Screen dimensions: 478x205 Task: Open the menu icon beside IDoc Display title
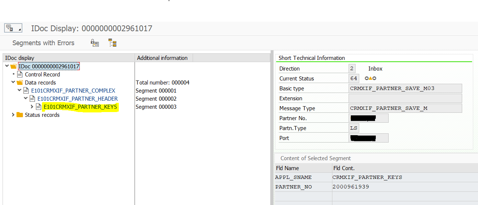click(13, 28)
